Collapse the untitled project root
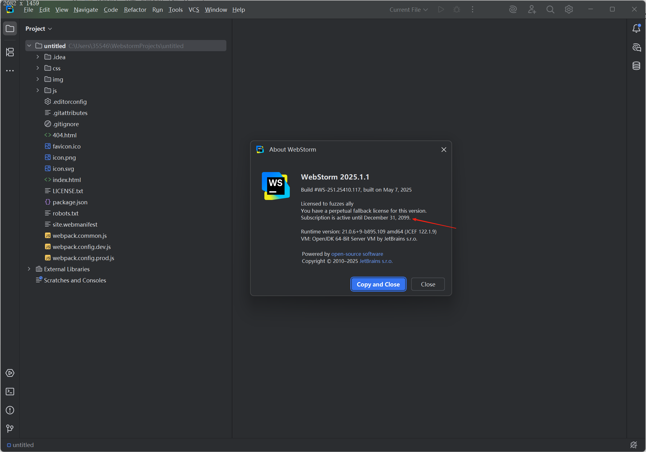The height and width of the screenshot is (452, 646). [29, 46]
